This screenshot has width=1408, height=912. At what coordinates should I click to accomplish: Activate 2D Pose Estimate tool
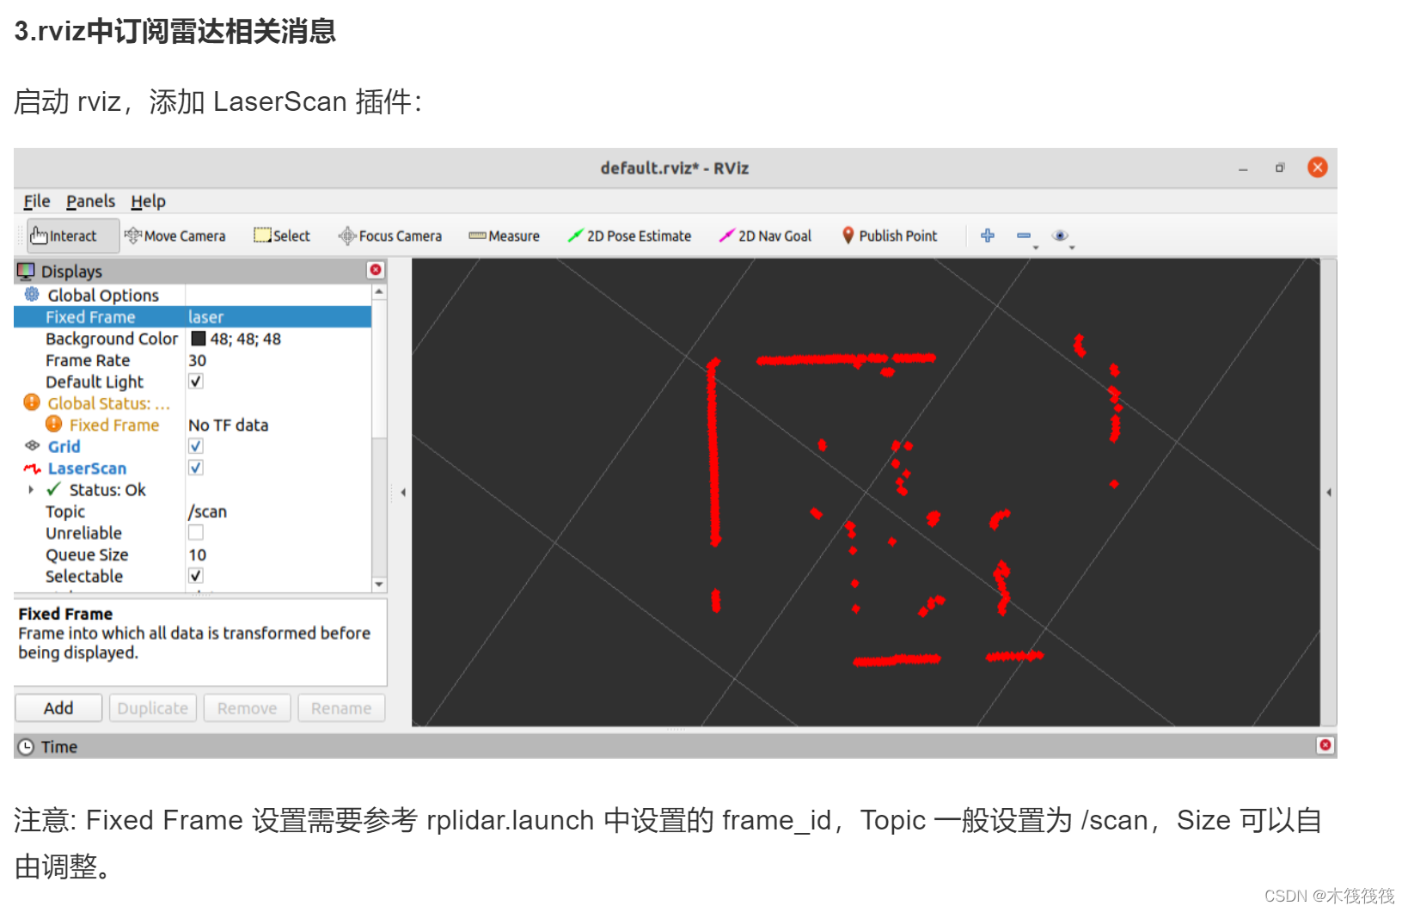(629, 236)
